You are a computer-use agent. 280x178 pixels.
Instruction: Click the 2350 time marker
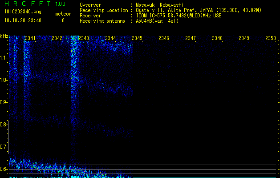271,38
